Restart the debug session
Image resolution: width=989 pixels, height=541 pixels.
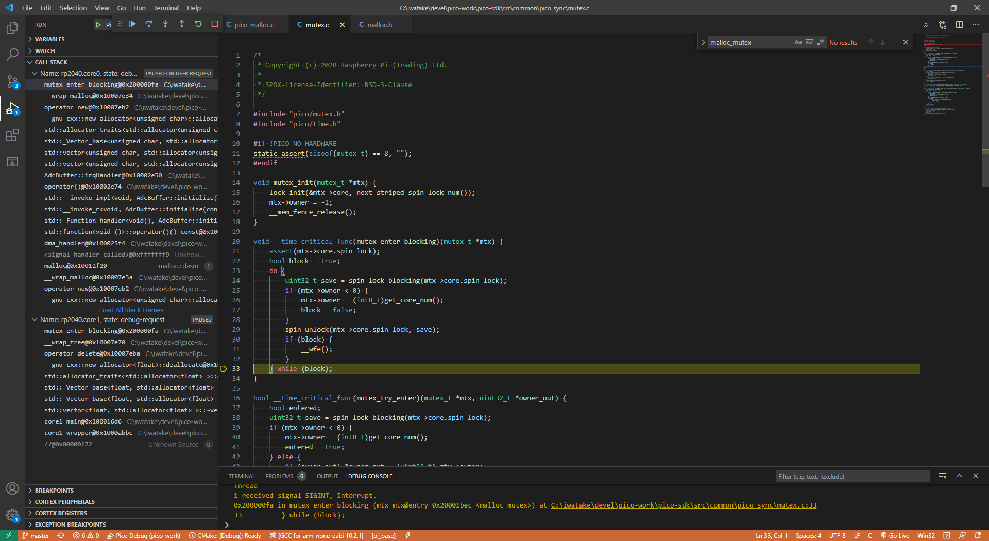tap(198, 24)
